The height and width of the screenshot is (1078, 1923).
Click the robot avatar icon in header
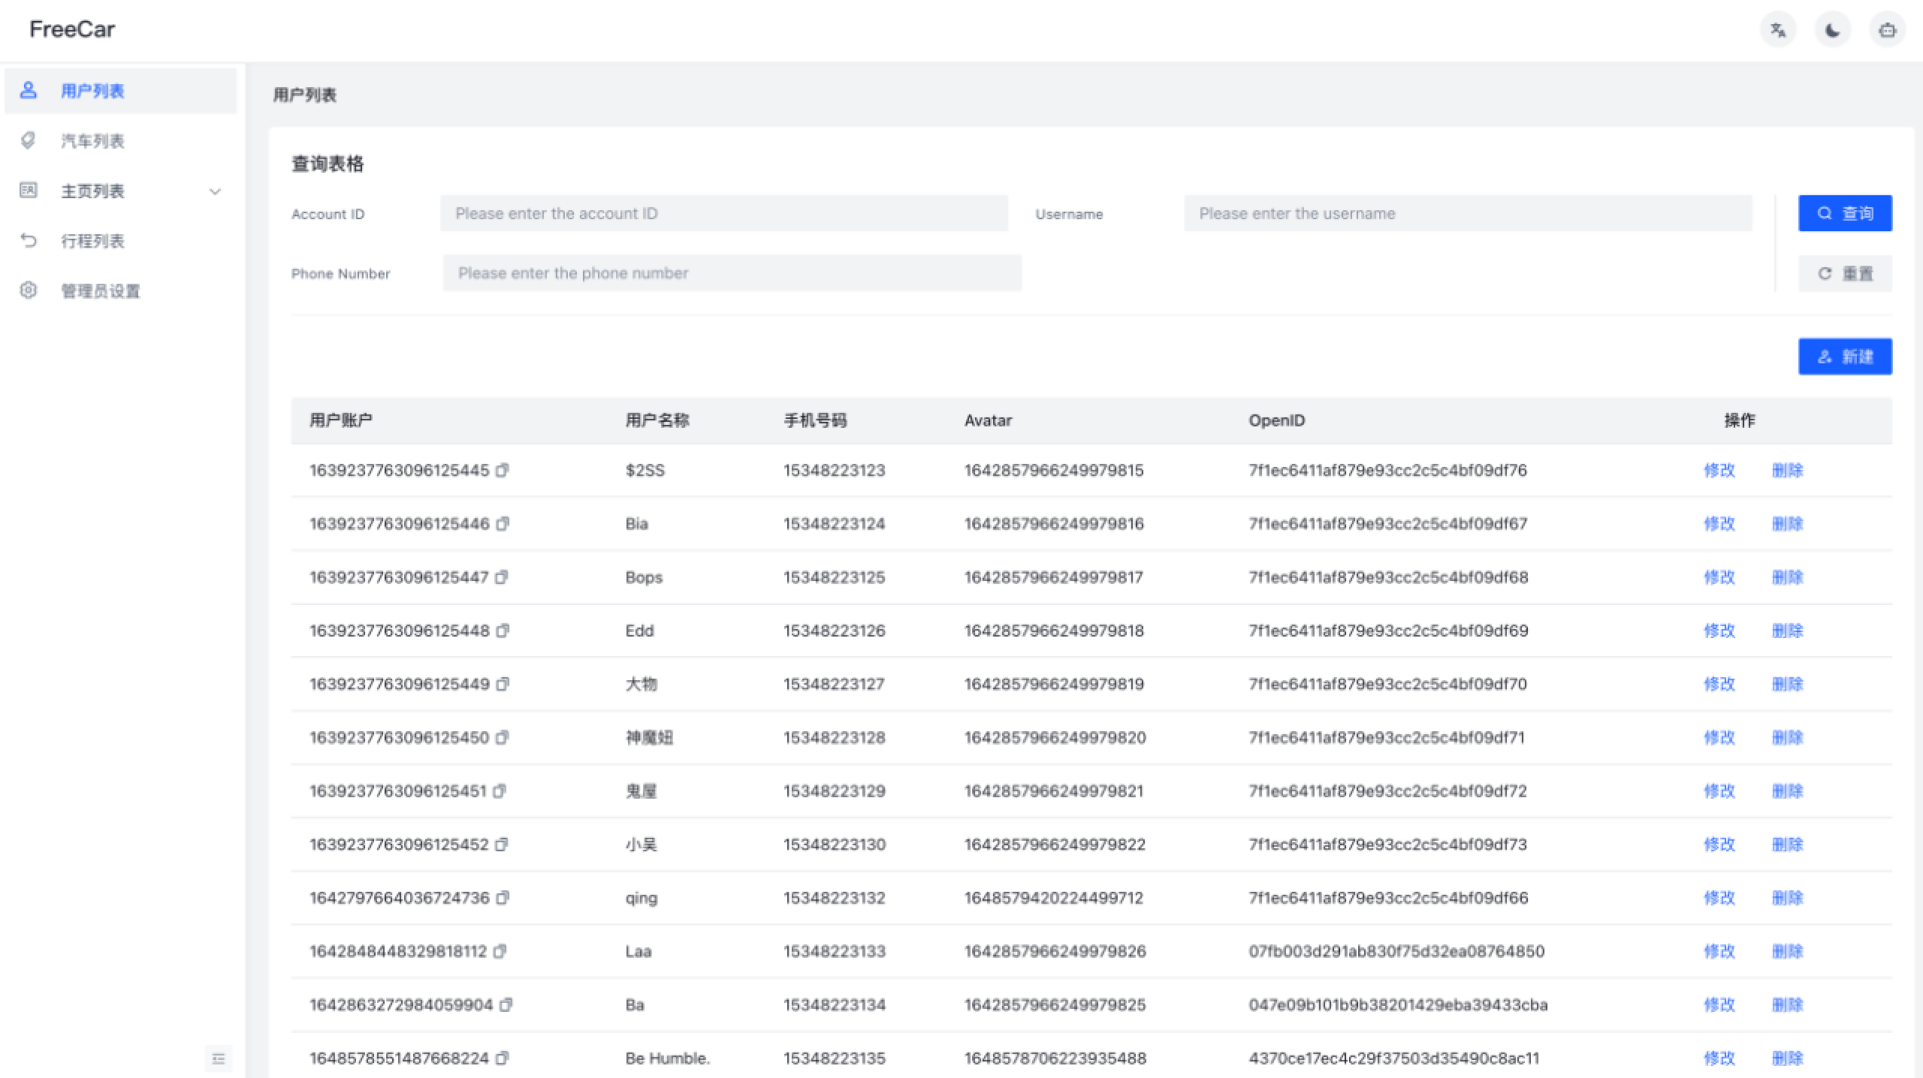tap(1887, 30)
